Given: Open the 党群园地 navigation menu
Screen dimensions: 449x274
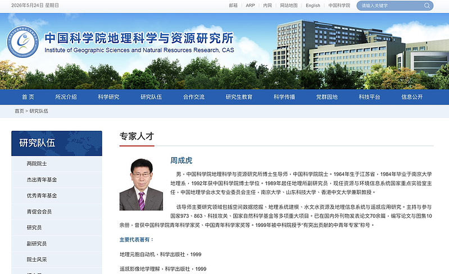Looking at the screenshot, I should (x=327, y=97).
